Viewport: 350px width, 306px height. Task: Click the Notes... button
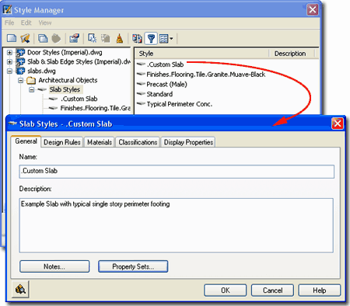click(x=54, y=266)
